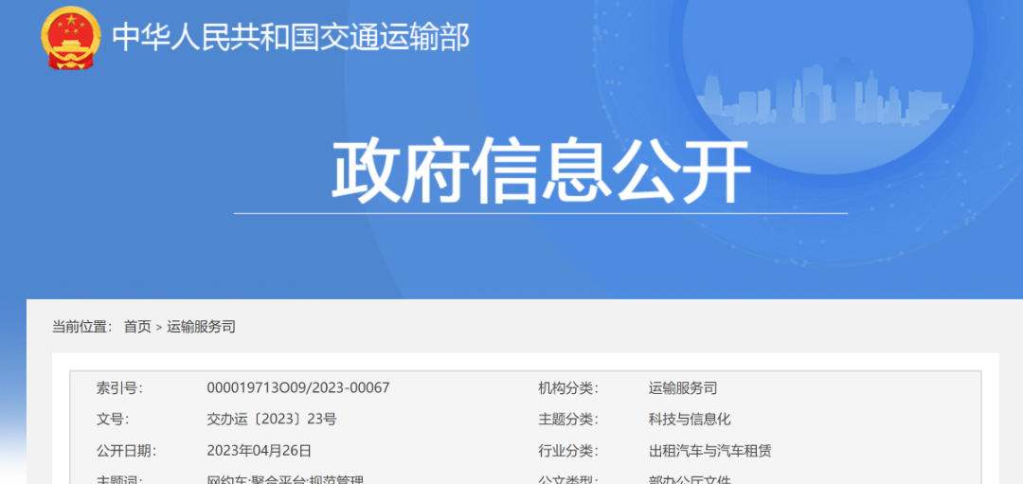Select the 文号 field label
Screen dimensions: 1023x484
pyautogui.click(x=113, y=420)
